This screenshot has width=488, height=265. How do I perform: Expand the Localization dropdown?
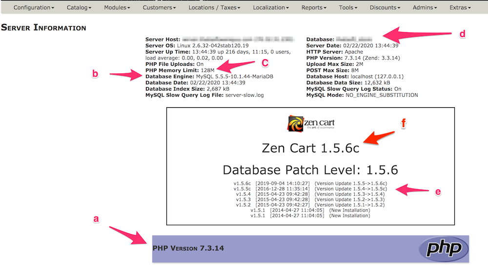coord(271,7)
